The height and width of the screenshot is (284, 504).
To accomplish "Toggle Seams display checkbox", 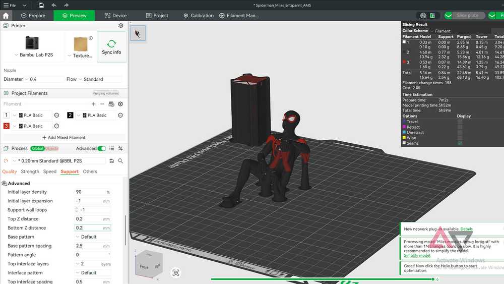I will [x=460, y=143].
